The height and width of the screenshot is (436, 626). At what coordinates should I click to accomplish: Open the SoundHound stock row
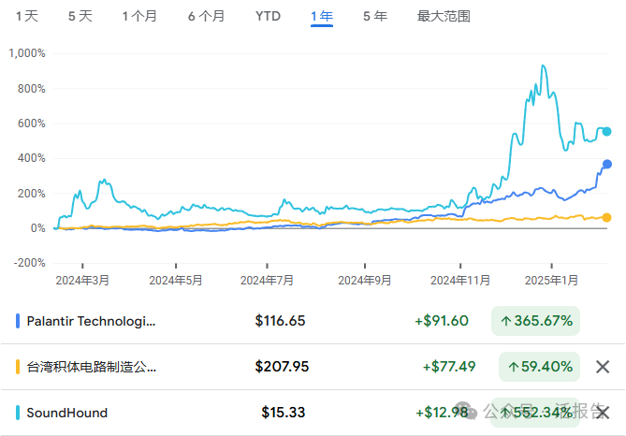313,413
